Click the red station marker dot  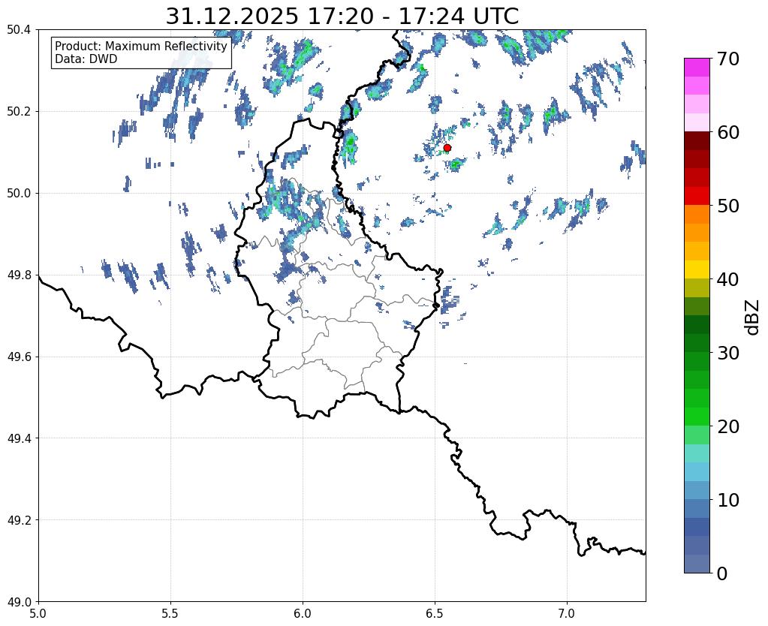tap(447, 148)
